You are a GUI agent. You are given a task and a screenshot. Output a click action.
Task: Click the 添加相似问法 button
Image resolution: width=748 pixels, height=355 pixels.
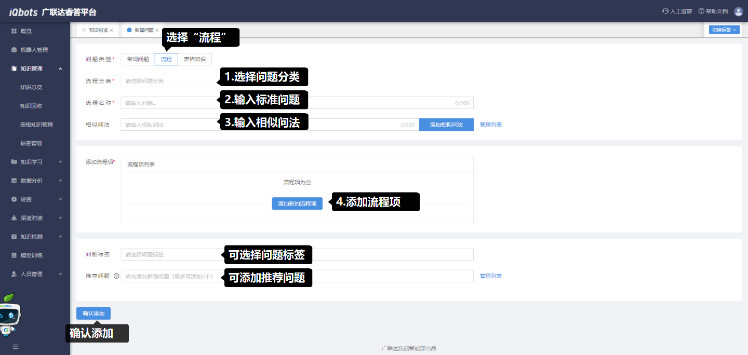tap(446, 125)
